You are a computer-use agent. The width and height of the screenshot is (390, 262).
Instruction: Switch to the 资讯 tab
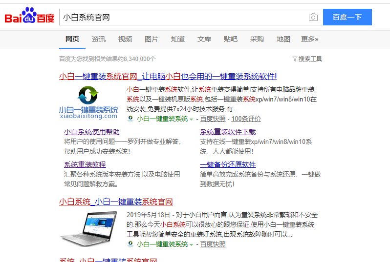point(99,39)
